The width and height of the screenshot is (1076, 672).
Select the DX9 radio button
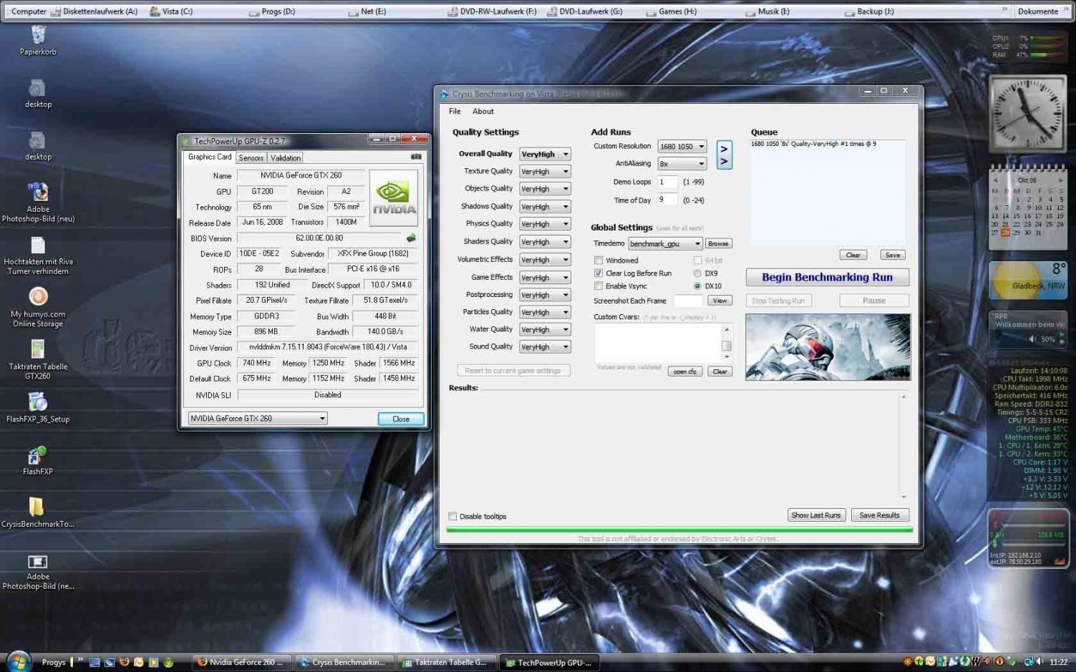697,273
